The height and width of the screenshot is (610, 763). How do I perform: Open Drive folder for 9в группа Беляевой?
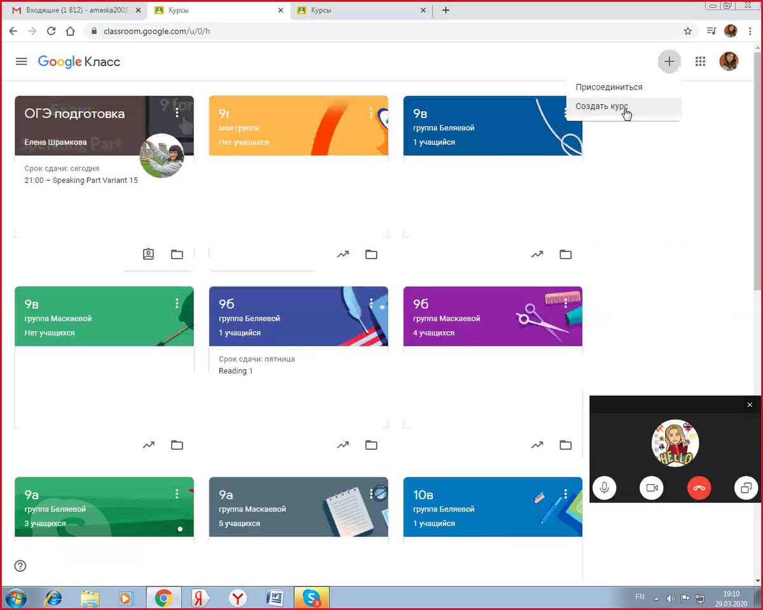coord(566,254)
